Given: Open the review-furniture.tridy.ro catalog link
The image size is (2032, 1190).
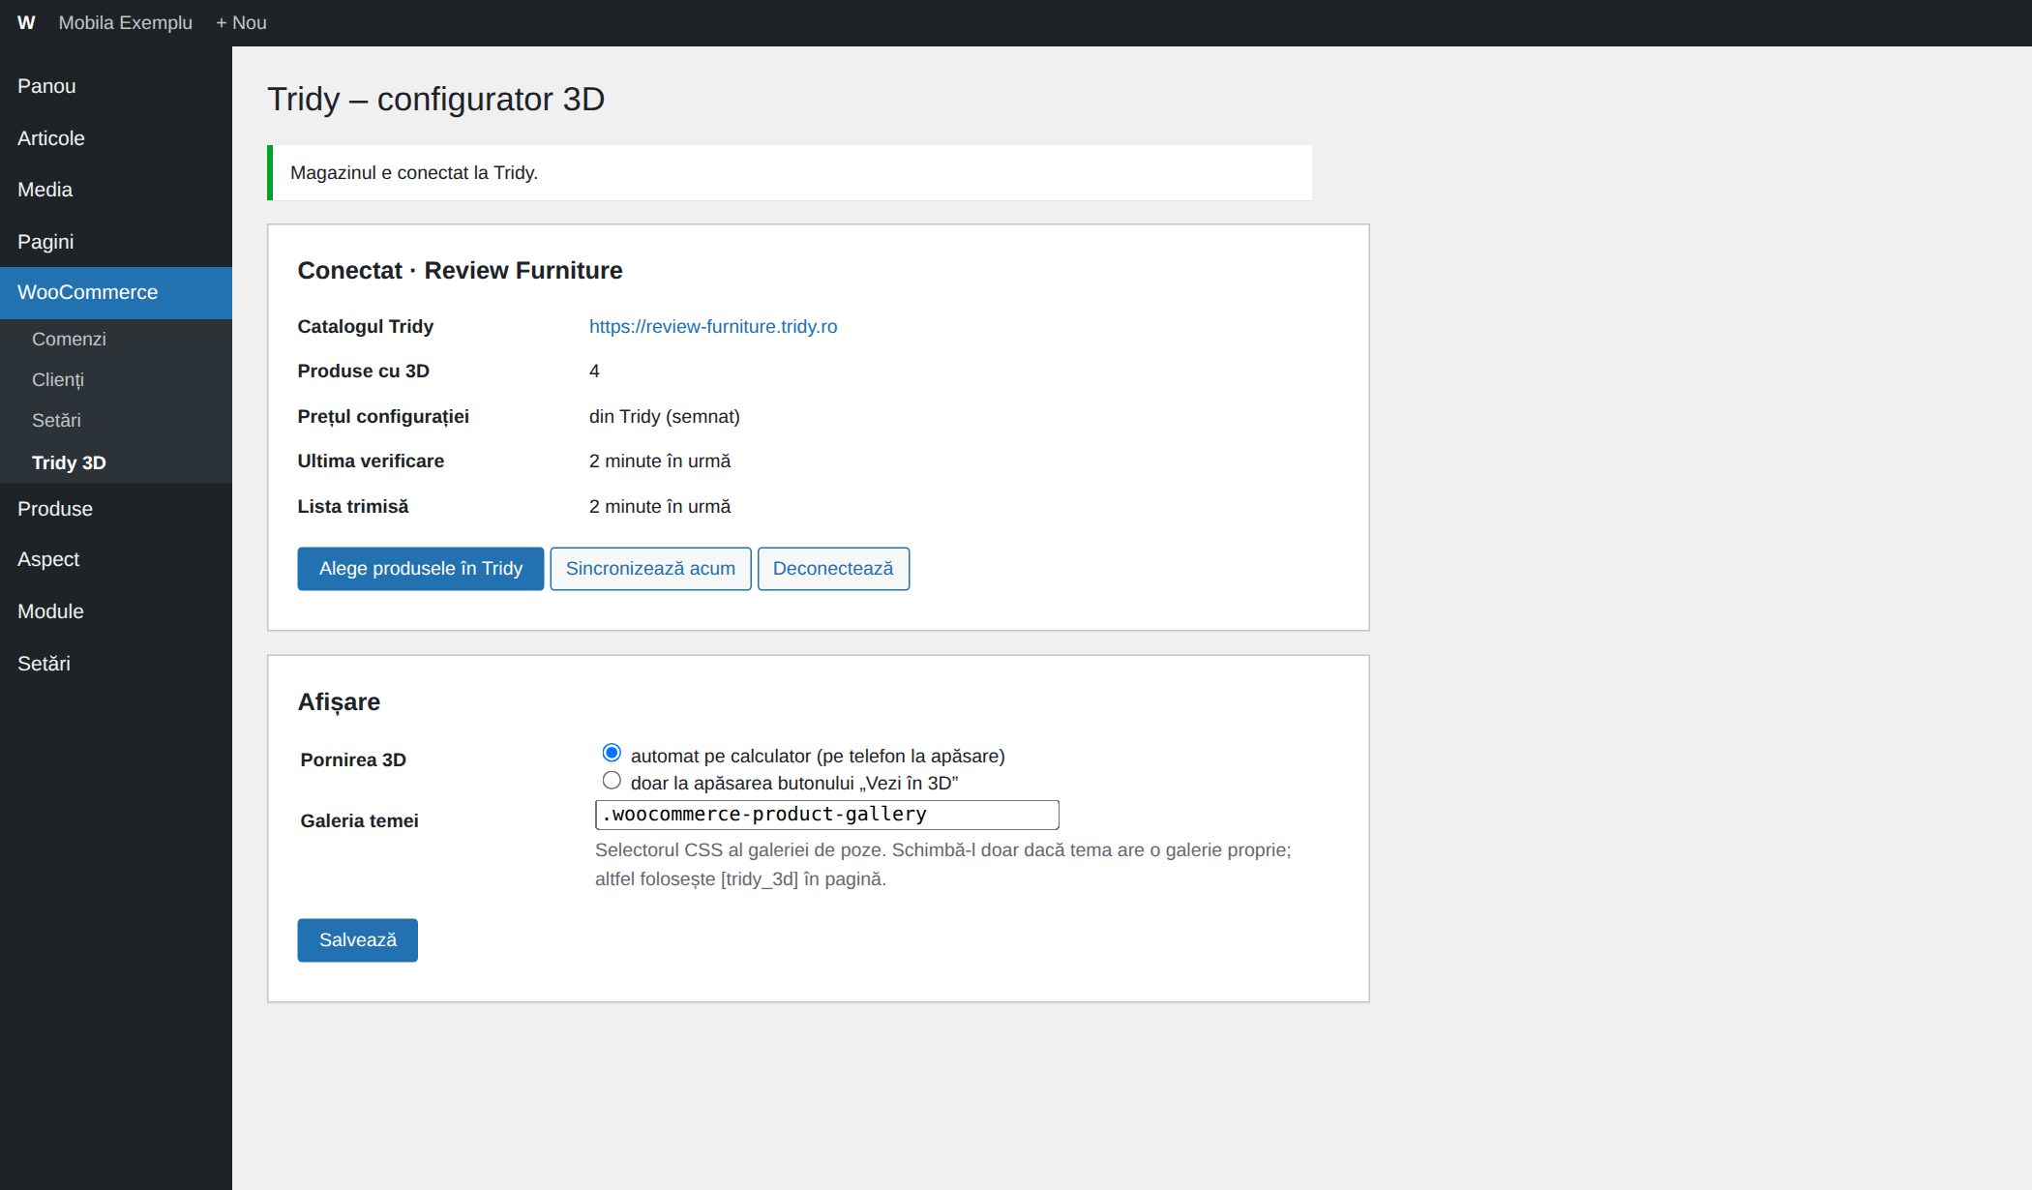Looking at the screenshot, I should tap(713, 326).
